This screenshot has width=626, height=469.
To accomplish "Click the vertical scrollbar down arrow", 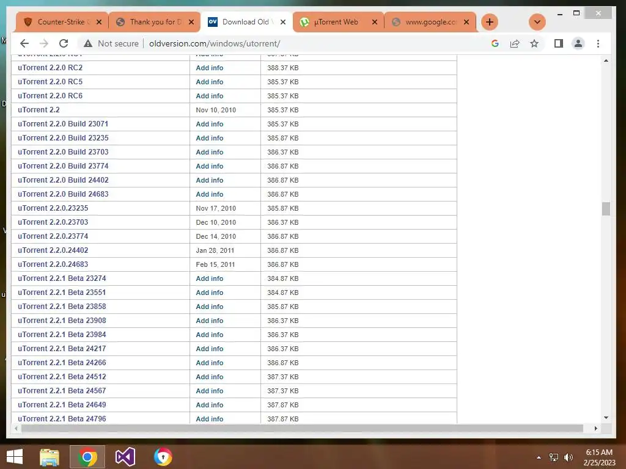I will point(606,418).
